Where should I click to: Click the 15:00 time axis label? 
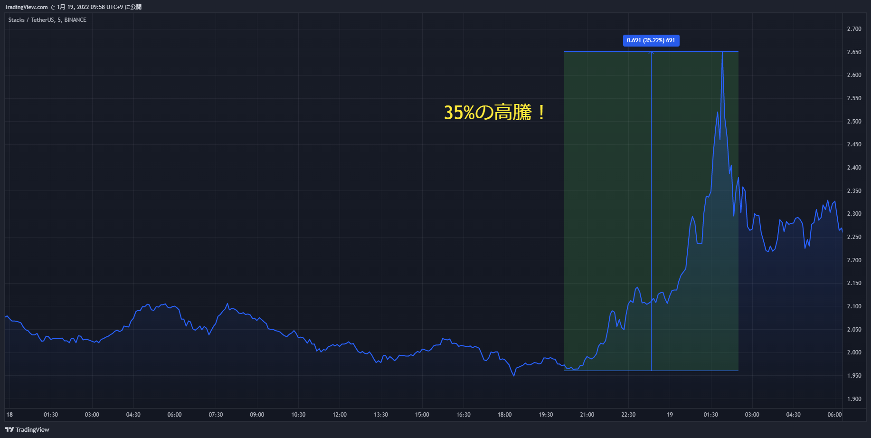(422, 415)
